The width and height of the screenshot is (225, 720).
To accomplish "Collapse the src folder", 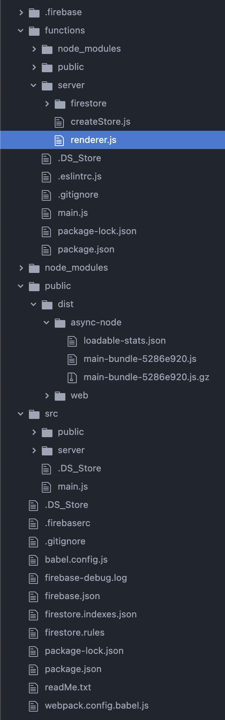I will tap(20, 414).
